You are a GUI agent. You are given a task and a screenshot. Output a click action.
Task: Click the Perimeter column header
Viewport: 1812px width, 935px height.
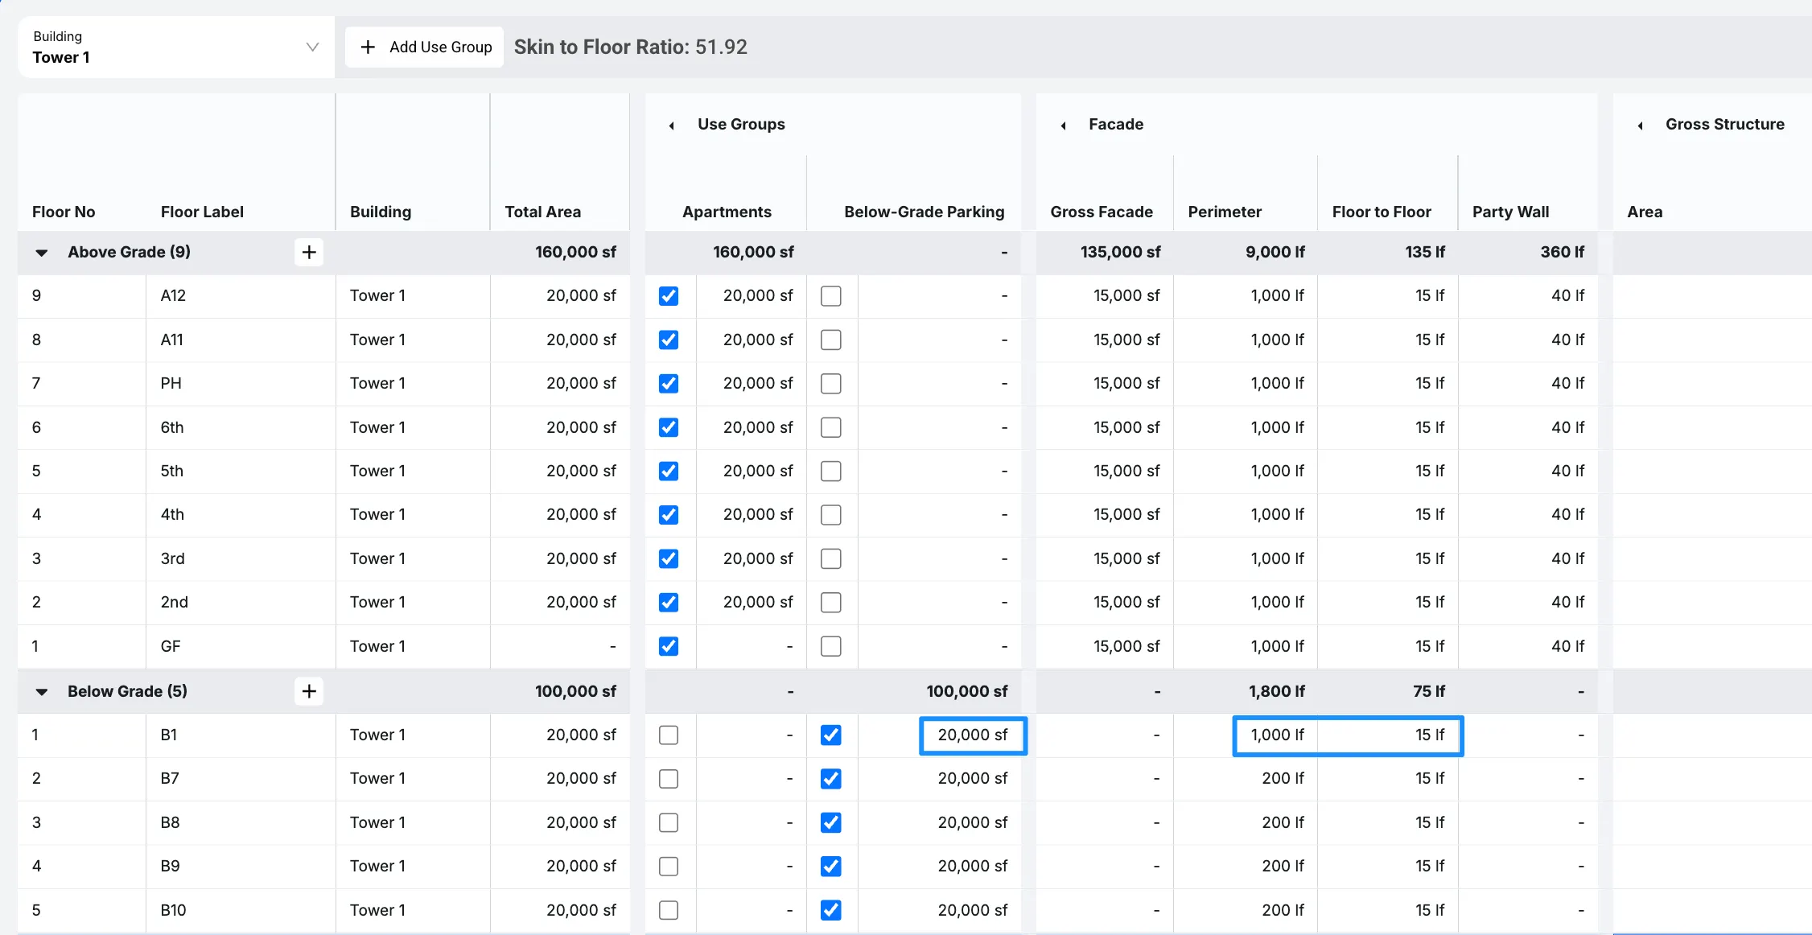point(1225,212)
